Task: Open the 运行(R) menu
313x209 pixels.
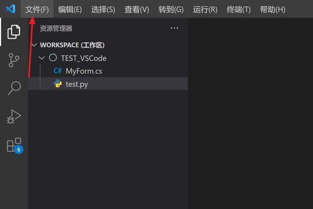Action: [205, 9]
